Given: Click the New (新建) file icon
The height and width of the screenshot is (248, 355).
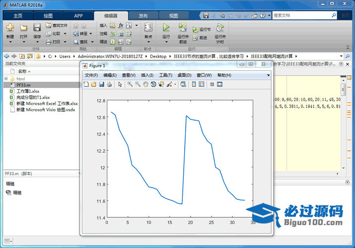Looking at the screenshot, I should 10,27.
